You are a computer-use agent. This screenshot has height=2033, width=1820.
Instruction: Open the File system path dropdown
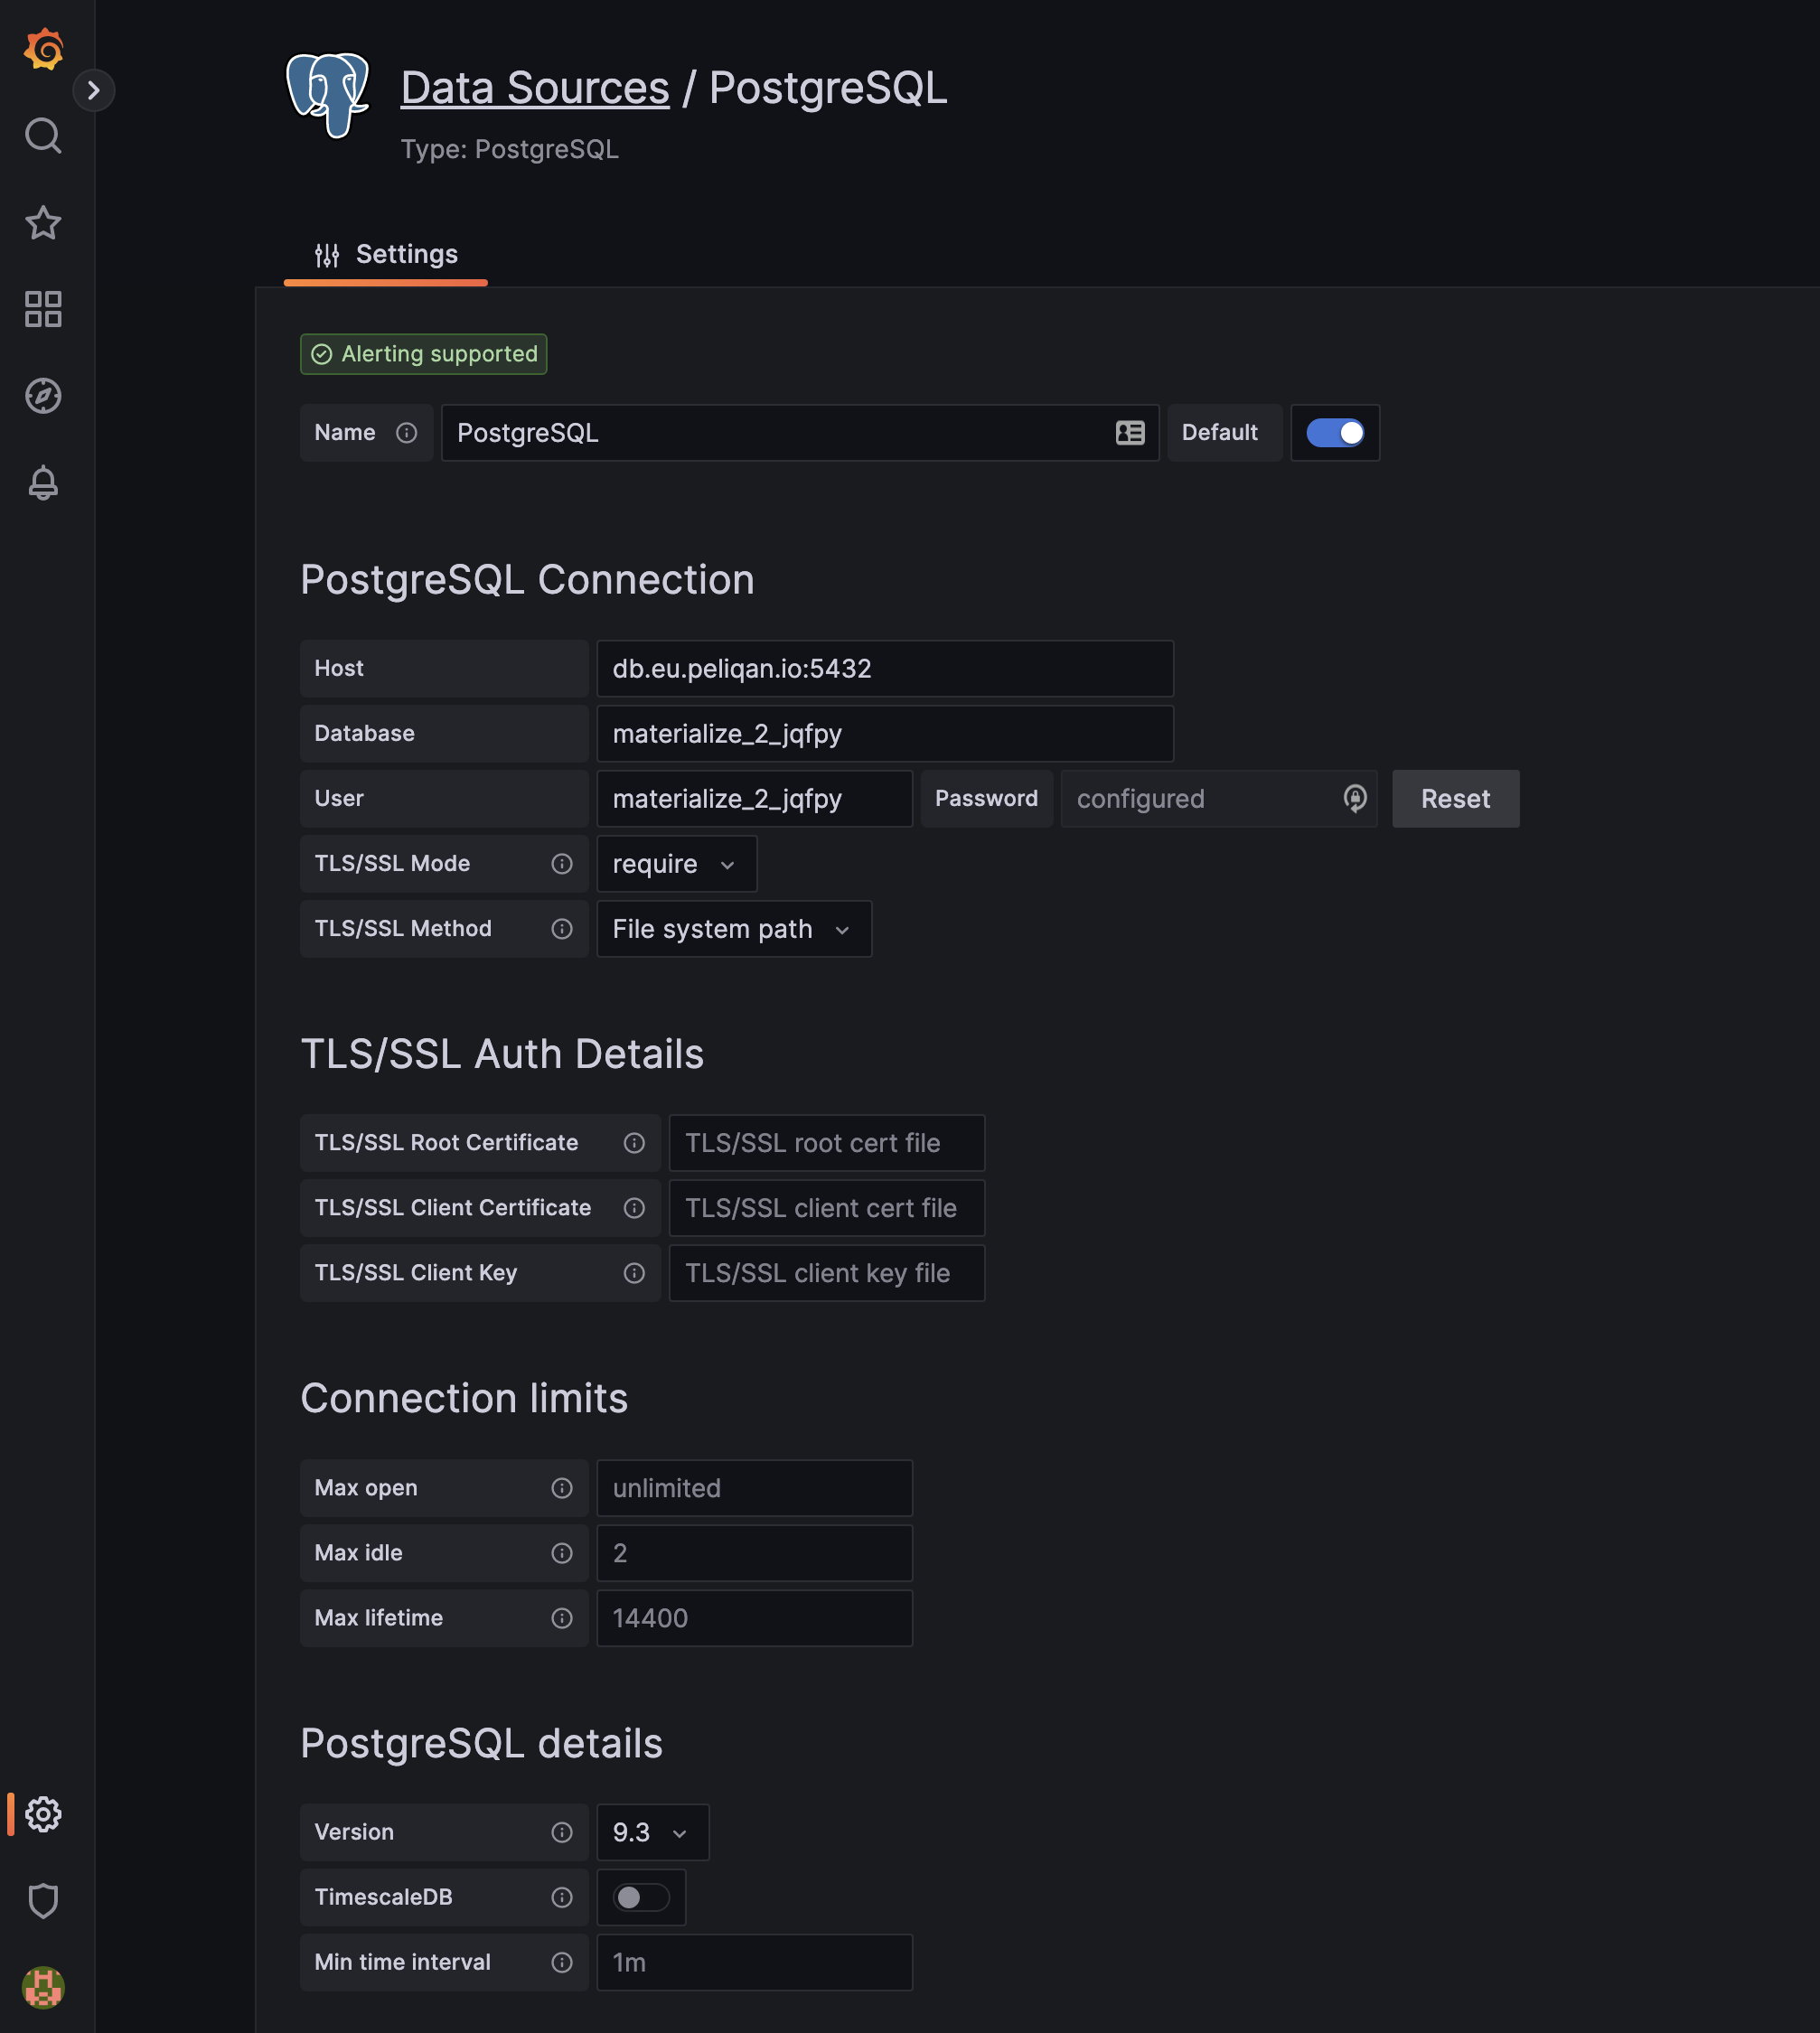(734, 929)
